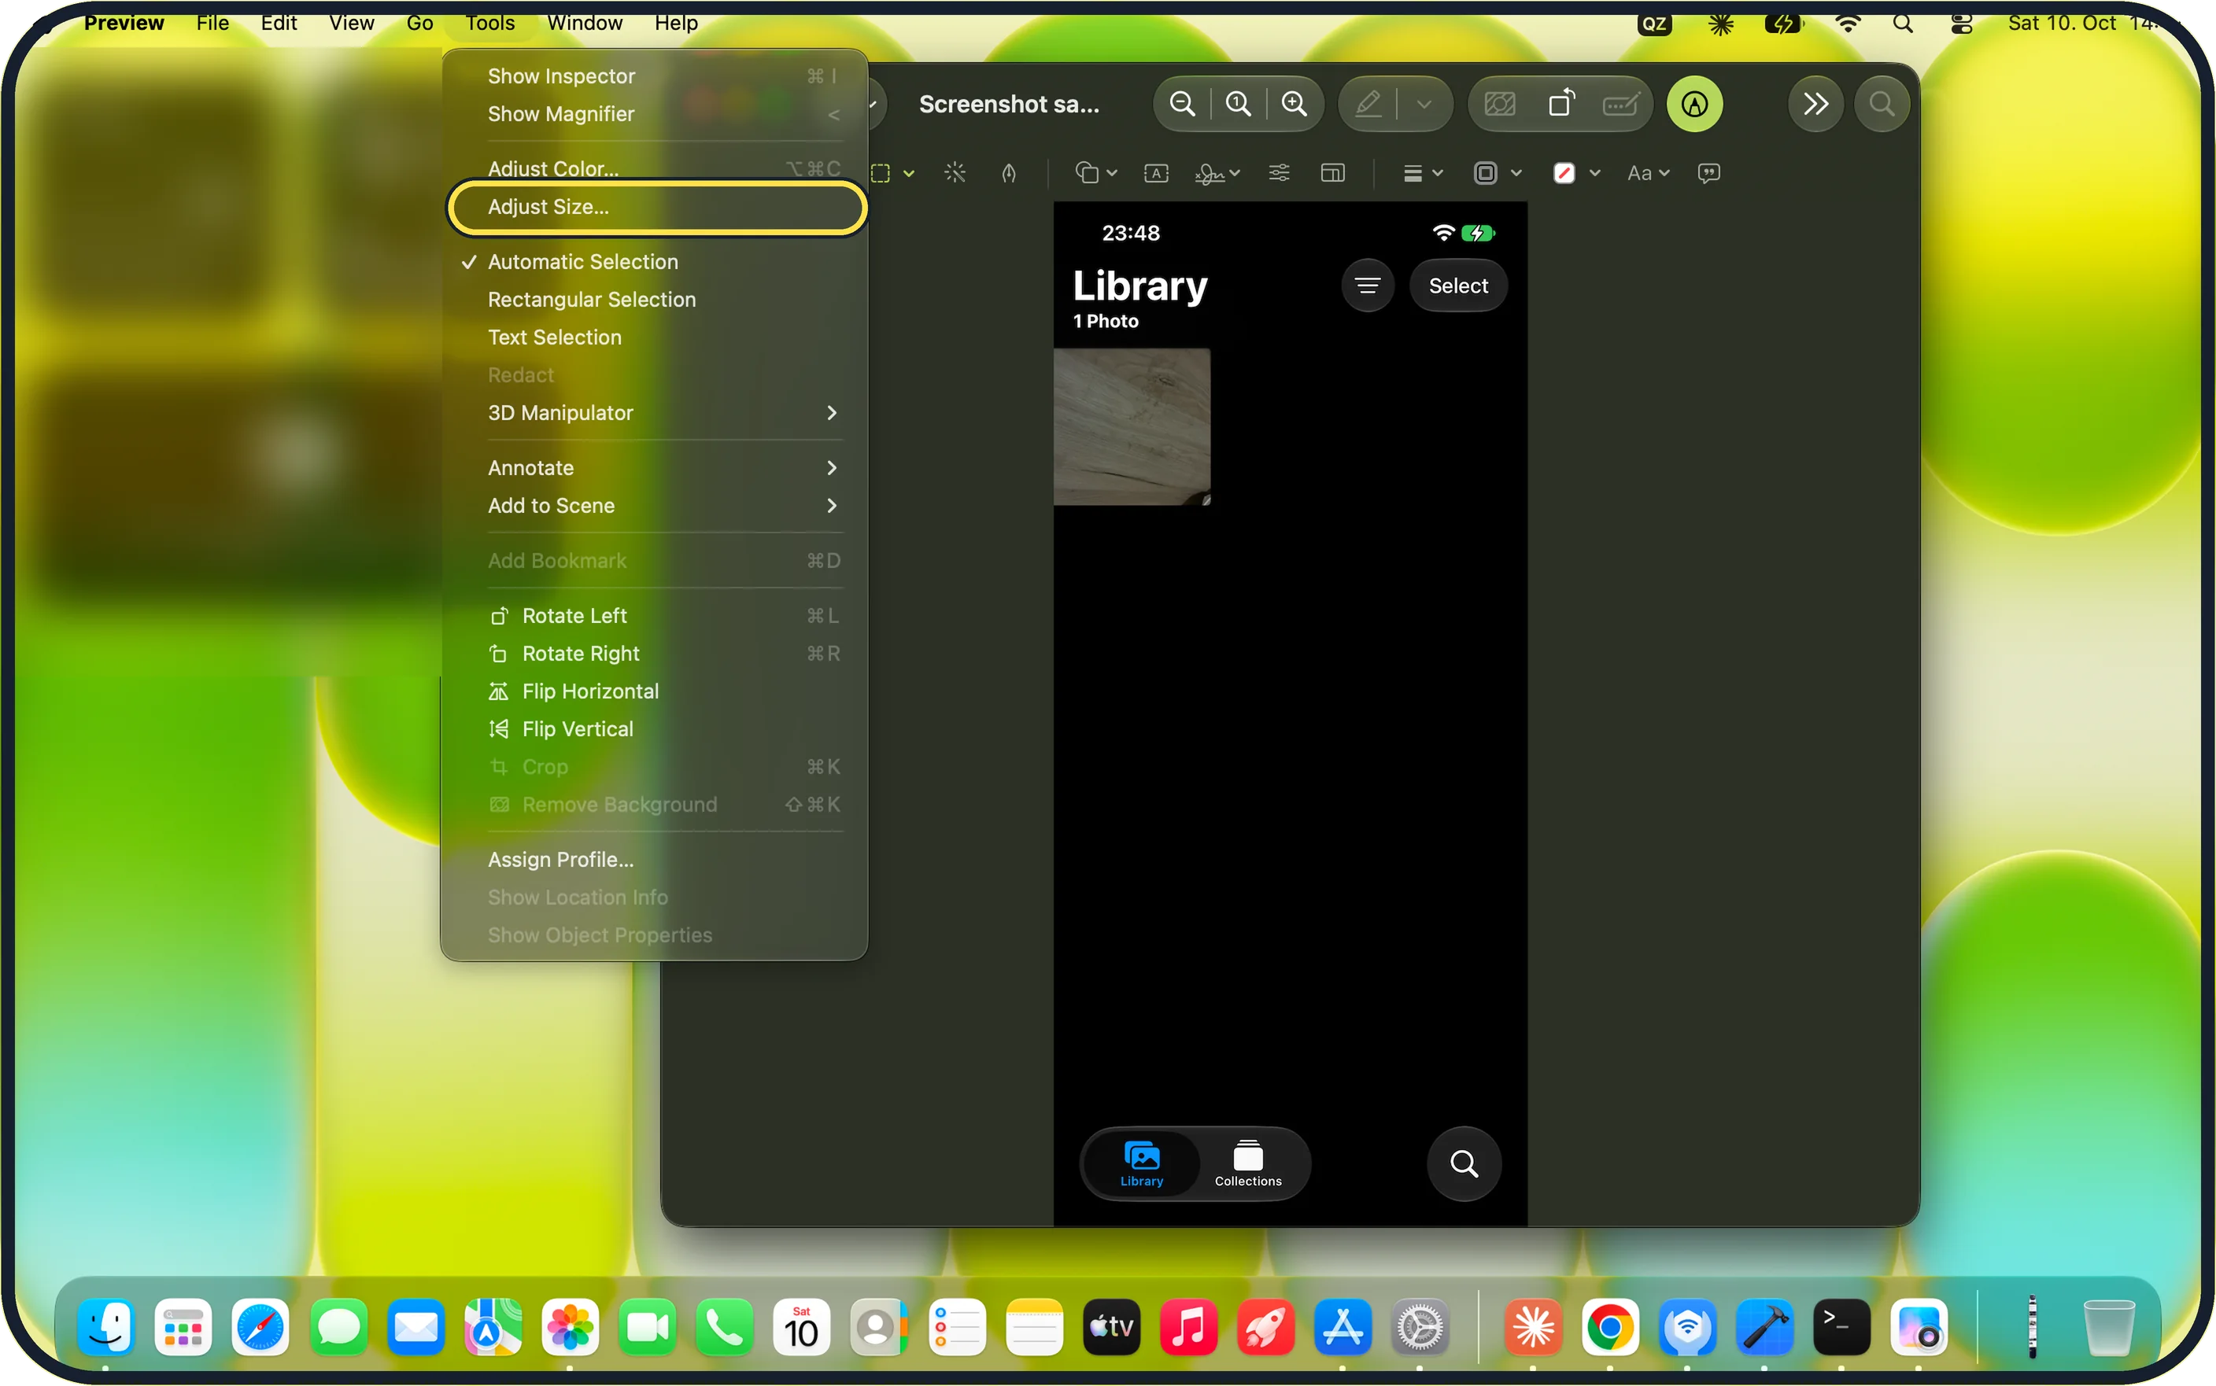This screenshot has width=2216, height=1386.
Task: Click the remove background toolbar icon
Action: [x=1500, y=104]
